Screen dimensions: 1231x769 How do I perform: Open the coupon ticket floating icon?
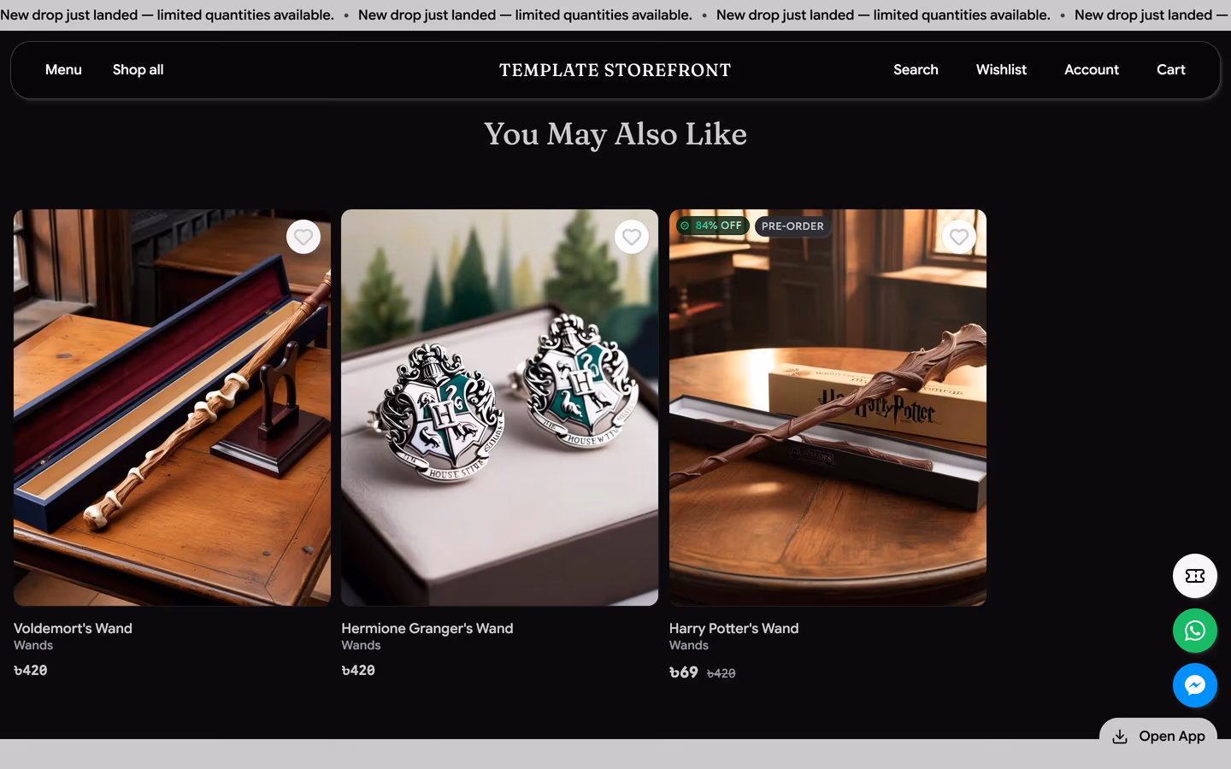coord(1195,576)
